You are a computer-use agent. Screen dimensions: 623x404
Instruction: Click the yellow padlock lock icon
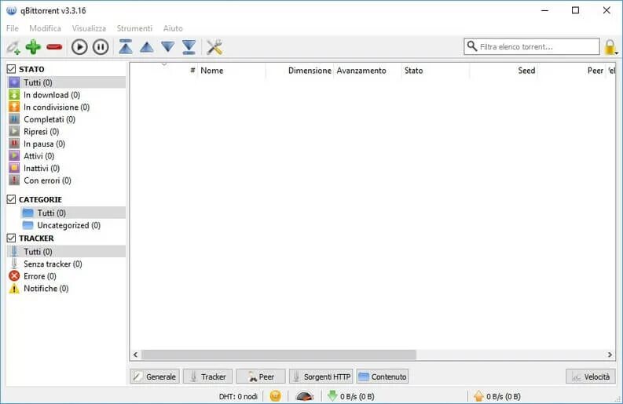(x=610, y=47)
